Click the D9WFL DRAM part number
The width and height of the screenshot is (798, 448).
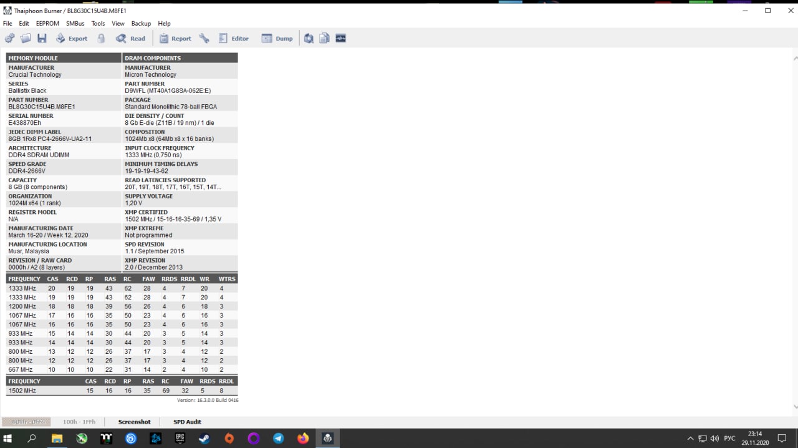[168, 90]
